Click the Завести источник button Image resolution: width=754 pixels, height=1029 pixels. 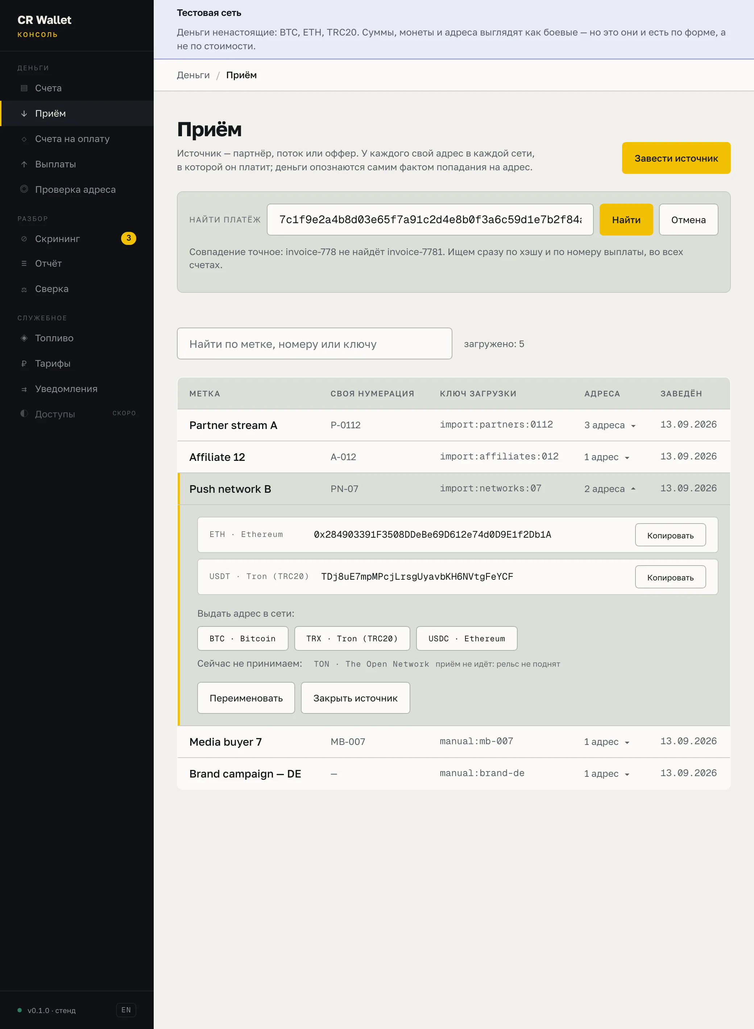click(x=676, y=158)
